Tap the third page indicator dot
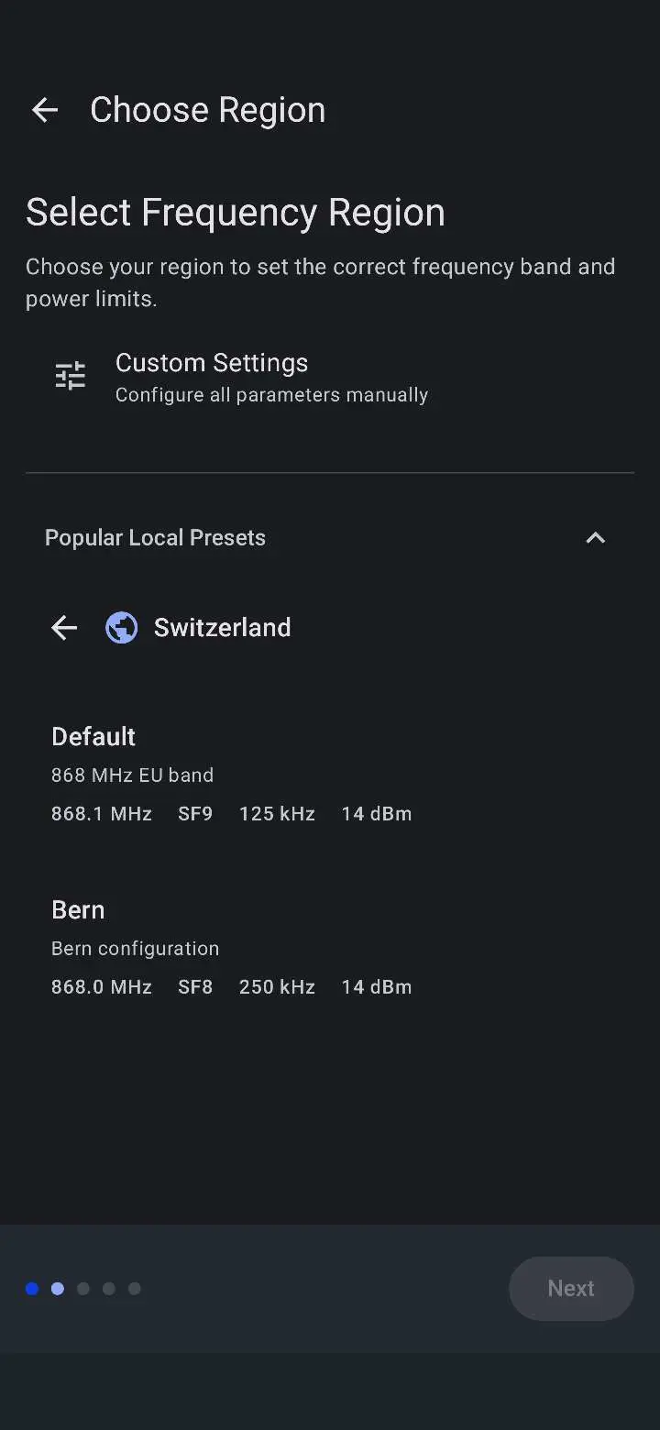Image resolution: width=660 pixels, height=1430 pixels. click(83, 1289)
